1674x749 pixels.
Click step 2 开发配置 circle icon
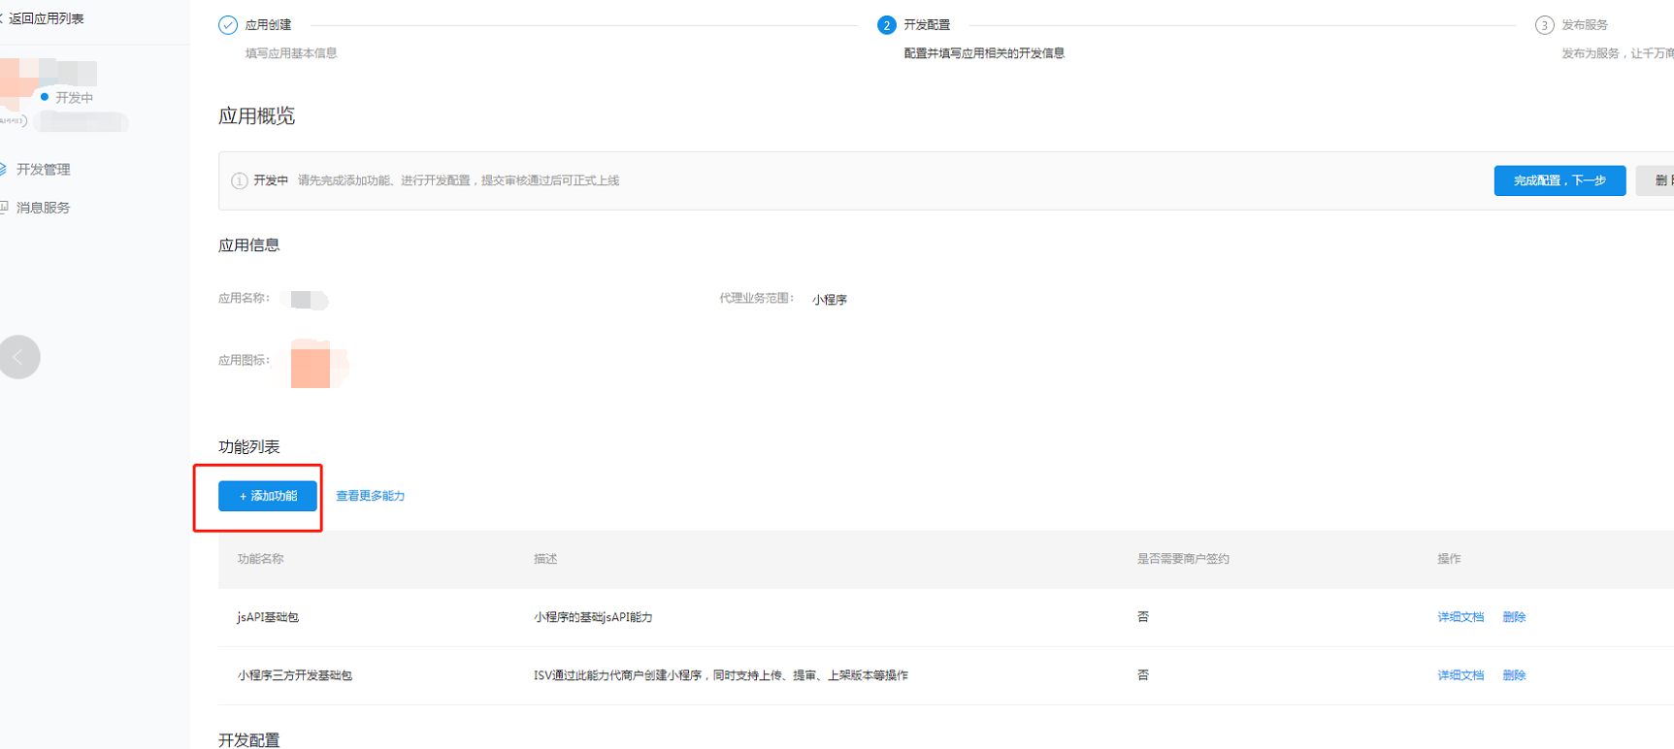pos(886,25)
